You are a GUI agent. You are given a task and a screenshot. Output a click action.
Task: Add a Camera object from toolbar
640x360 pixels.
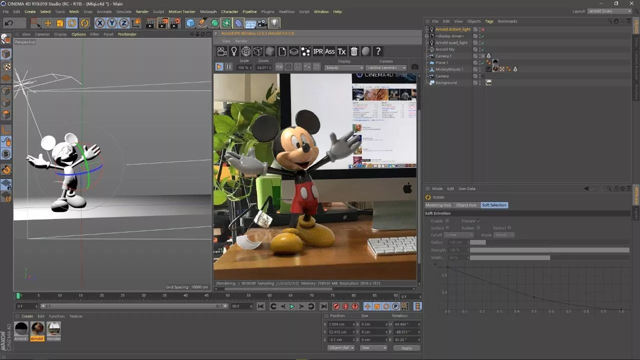(x=262, y=23)
